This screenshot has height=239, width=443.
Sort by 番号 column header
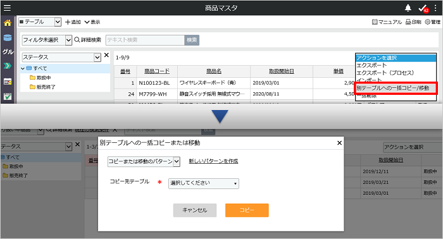pos(125,71)
